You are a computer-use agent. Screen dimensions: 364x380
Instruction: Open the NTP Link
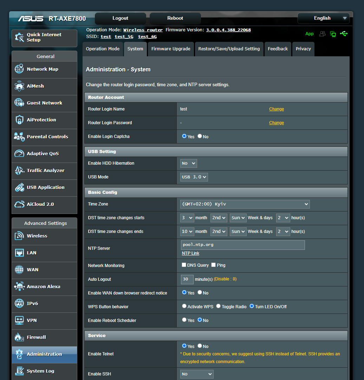(x=190, y=253)
